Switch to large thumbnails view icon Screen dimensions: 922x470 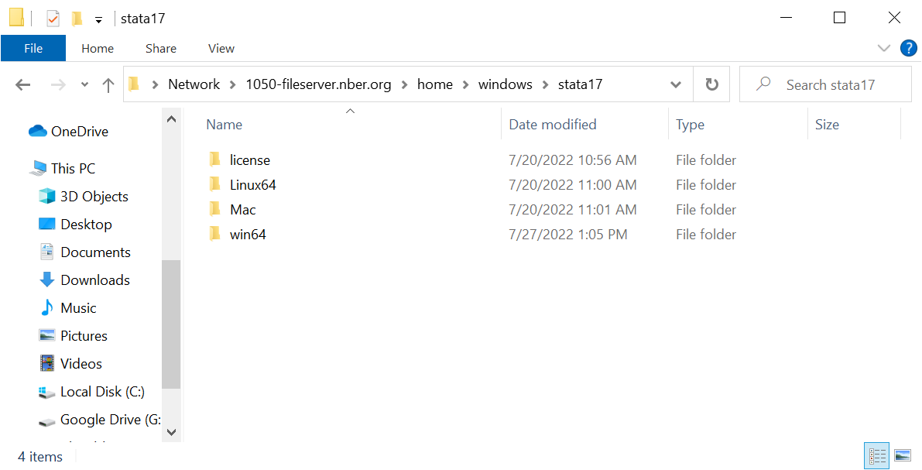[x=902, y=455]
